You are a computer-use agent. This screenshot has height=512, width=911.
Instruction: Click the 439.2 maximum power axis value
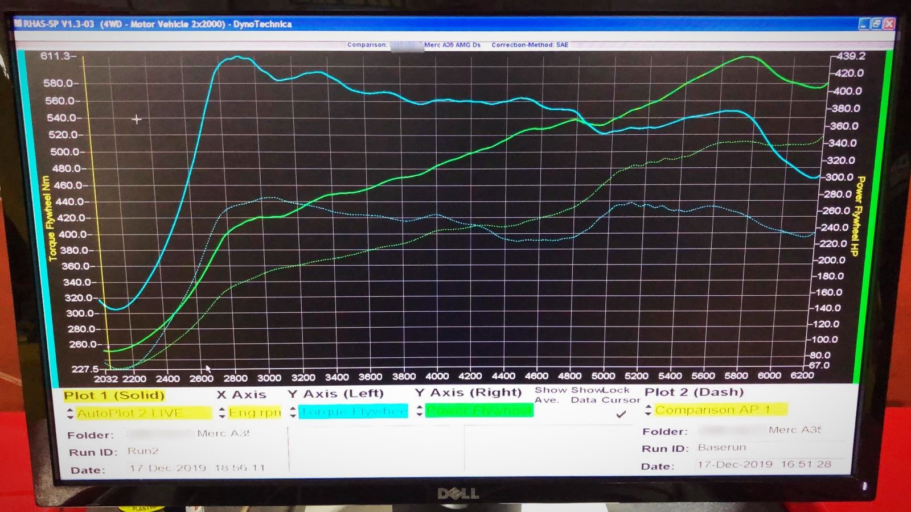click(851, 56)
